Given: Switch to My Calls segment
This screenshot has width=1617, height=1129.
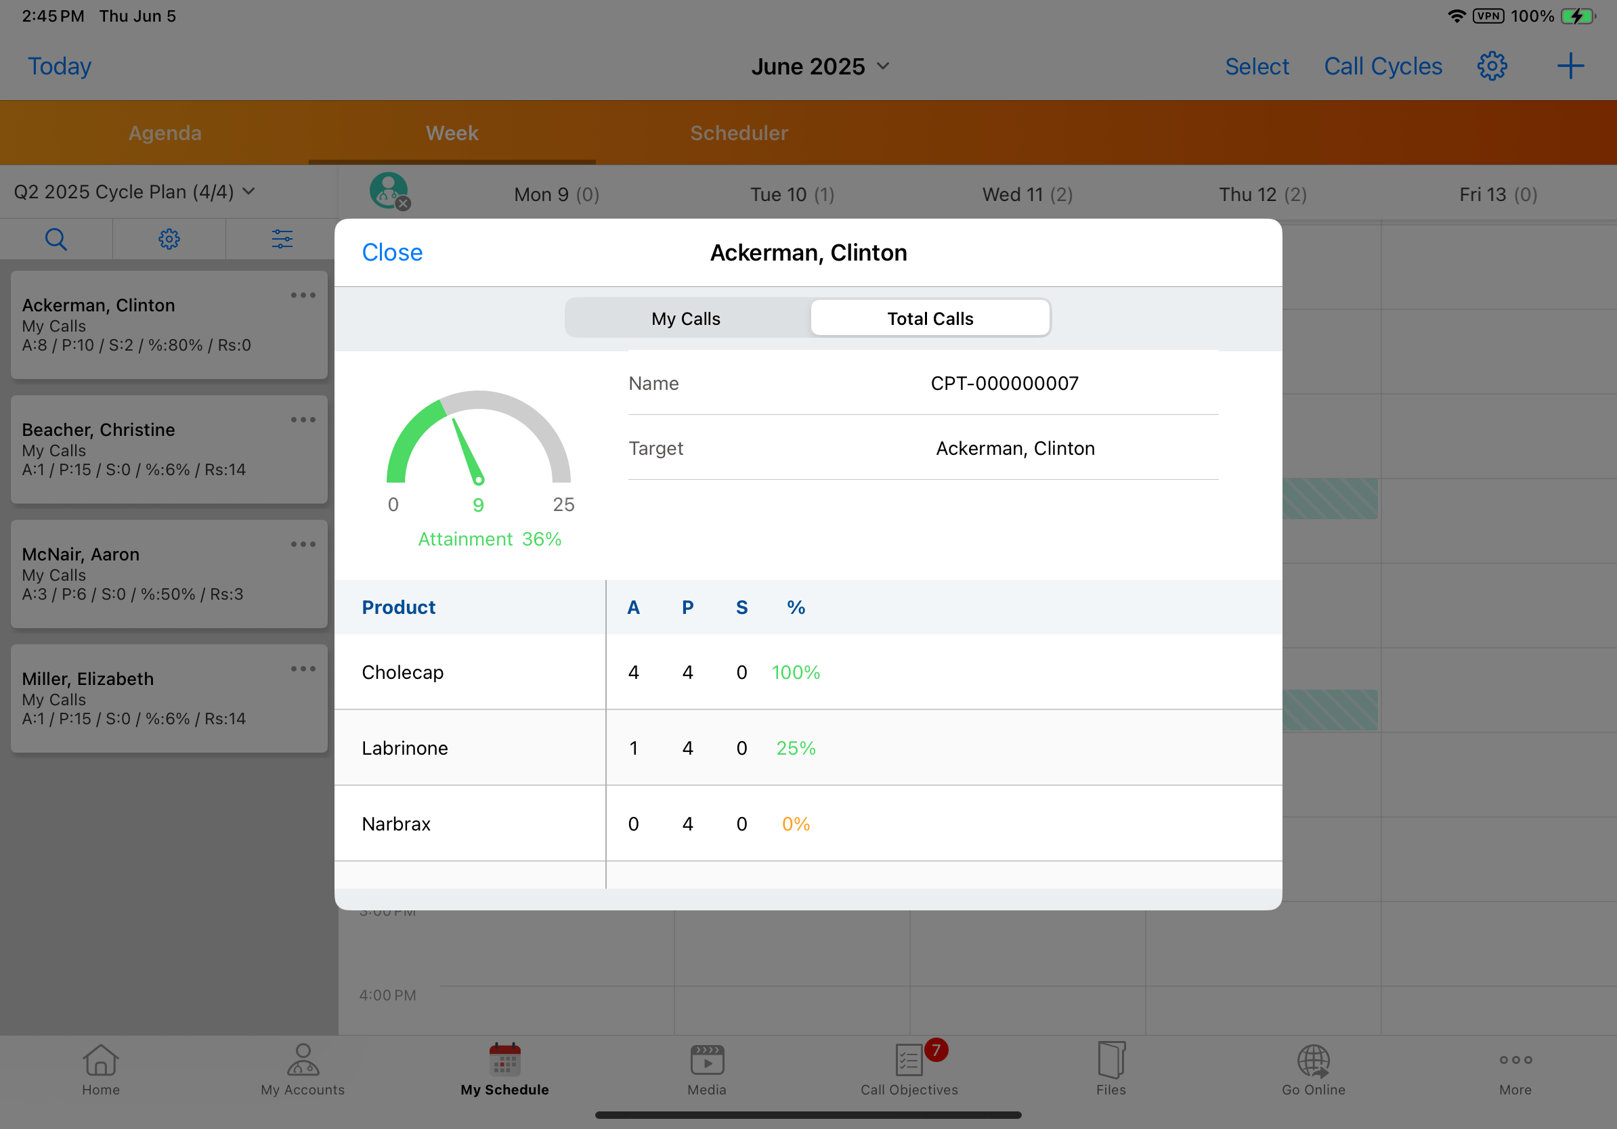Looking at the screenshot, I should click(x=686, y=319).
